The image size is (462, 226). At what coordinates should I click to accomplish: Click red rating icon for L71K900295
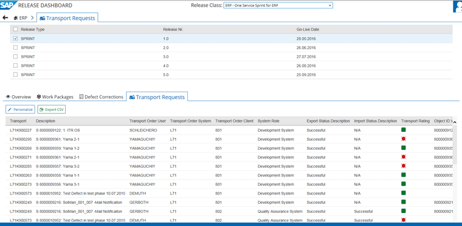pyautogui.click(x=403, y=139)
